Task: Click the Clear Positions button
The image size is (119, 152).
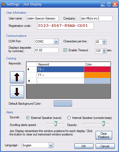Action: (x=104, y=135)
